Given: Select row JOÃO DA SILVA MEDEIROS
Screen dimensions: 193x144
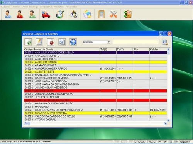Looking at the screenshot, I should point(95,88).
